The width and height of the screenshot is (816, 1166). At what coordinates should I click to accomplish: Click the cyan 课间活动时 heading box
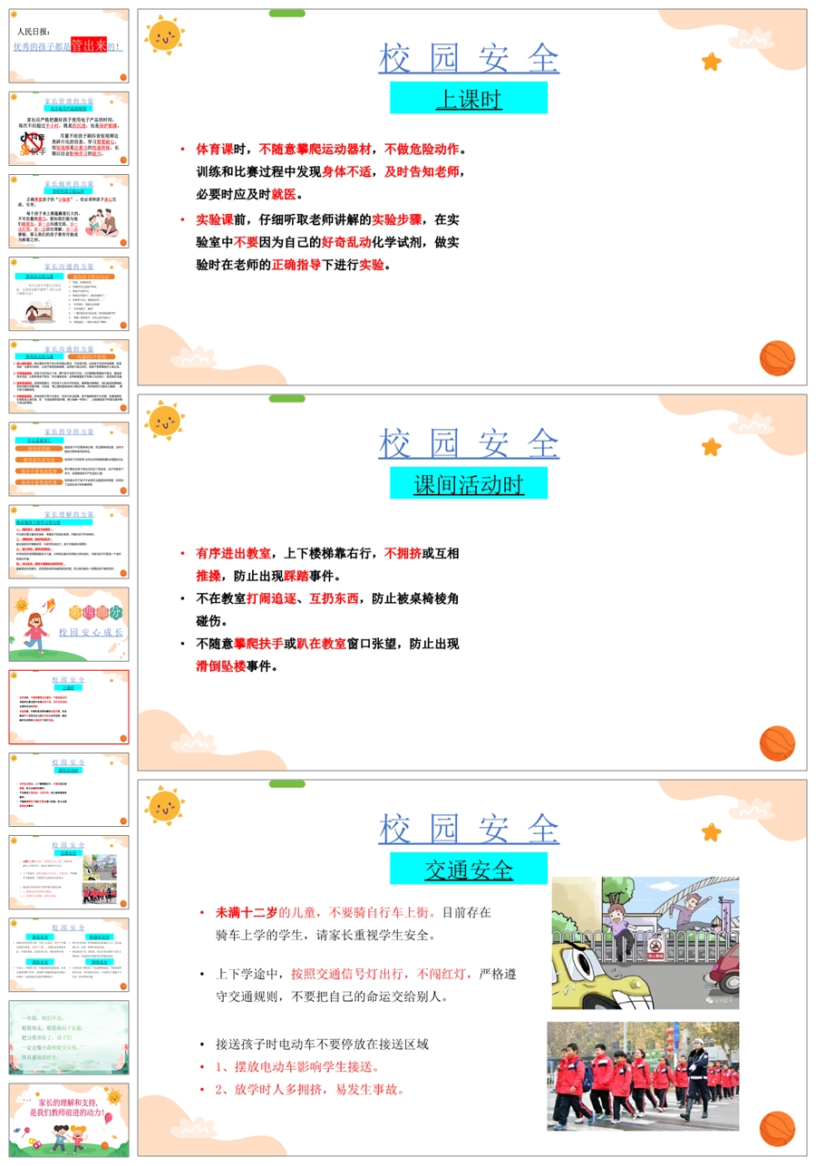coord(469,483)
